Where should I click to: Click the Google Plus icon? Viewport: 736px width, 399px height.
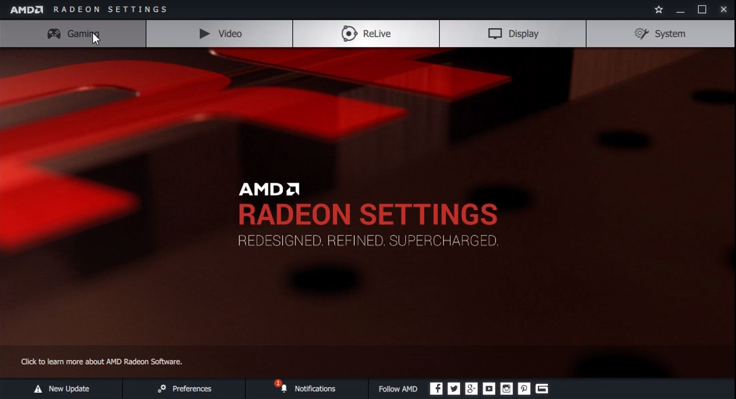point(471,389)
